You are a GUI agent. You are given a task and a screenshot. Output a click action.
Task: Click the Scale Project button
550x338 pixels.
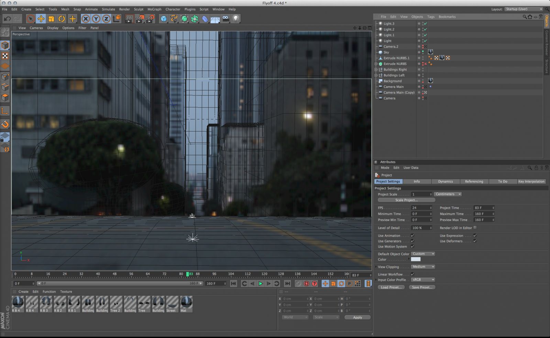click(406, 200)
